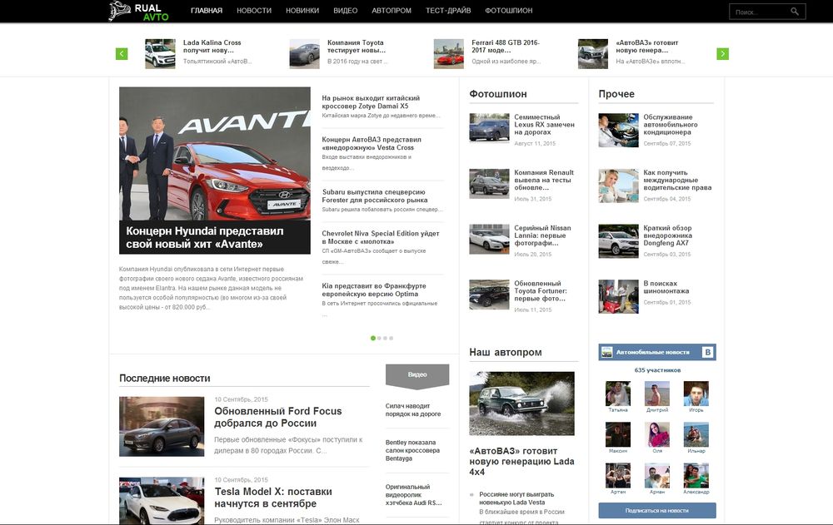Screen dimensions: 833x525
Task: Click the VK logo icon in widget header
Action: coord(707,352)
